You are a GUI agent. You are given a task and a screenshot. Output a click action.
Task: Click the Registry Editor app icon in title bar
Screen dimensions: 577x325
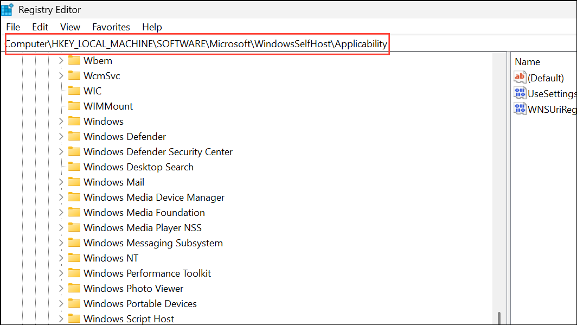pyautogui.click(x=7, y=9)
